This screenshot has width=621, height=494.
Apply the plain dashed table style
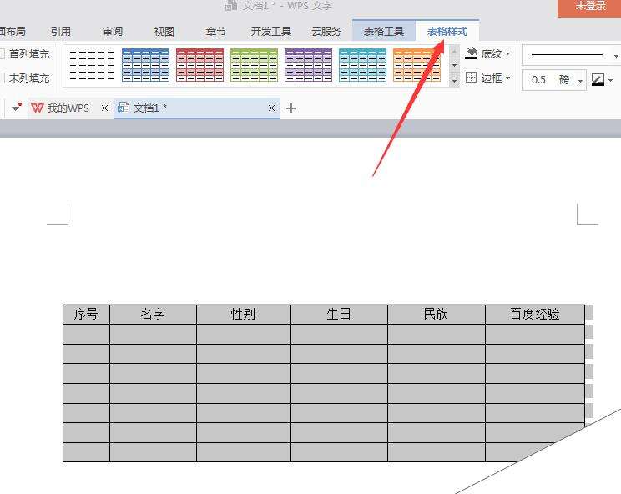point(92,65)
